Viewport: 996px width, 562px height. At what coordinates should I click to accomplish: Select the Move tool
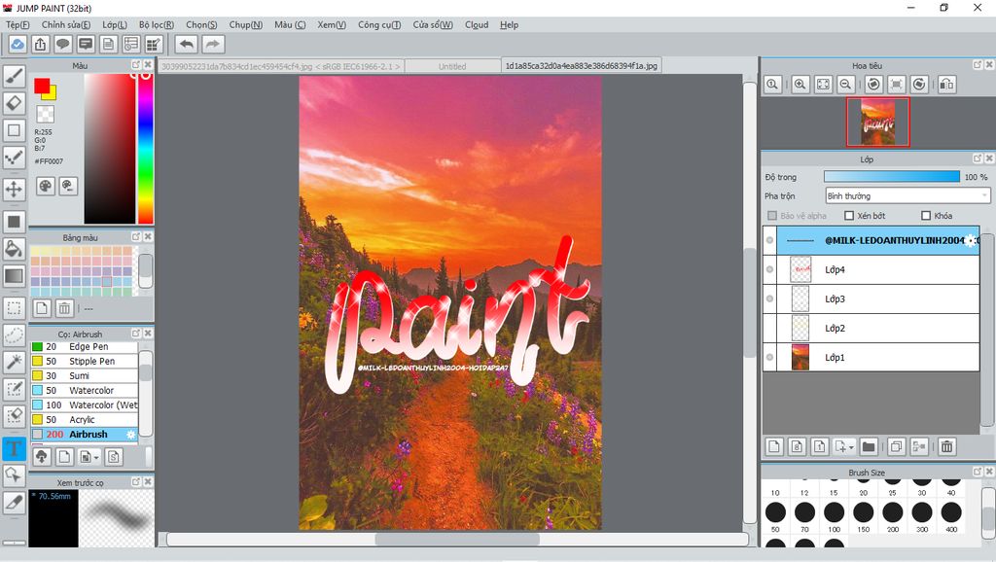(x=14, y=189)
